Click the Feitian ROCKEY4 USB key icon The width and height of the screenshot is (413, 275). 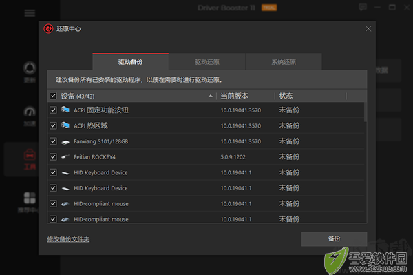pos(65,157)
